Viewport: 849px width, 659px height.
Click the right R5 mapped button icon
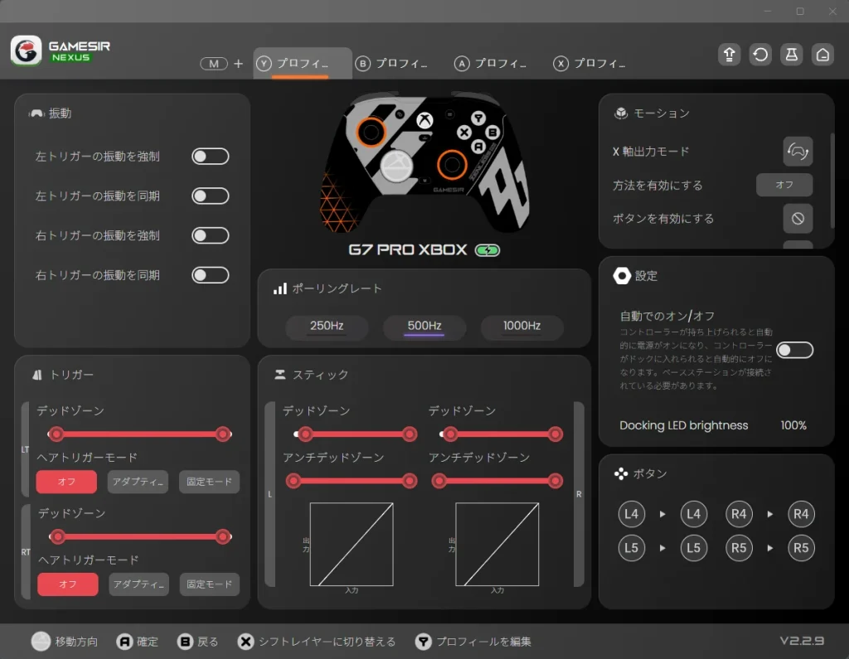click(801, 548)
